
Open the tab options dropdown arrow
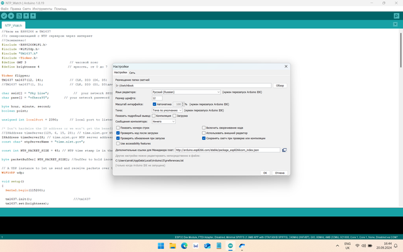[395, 25]
